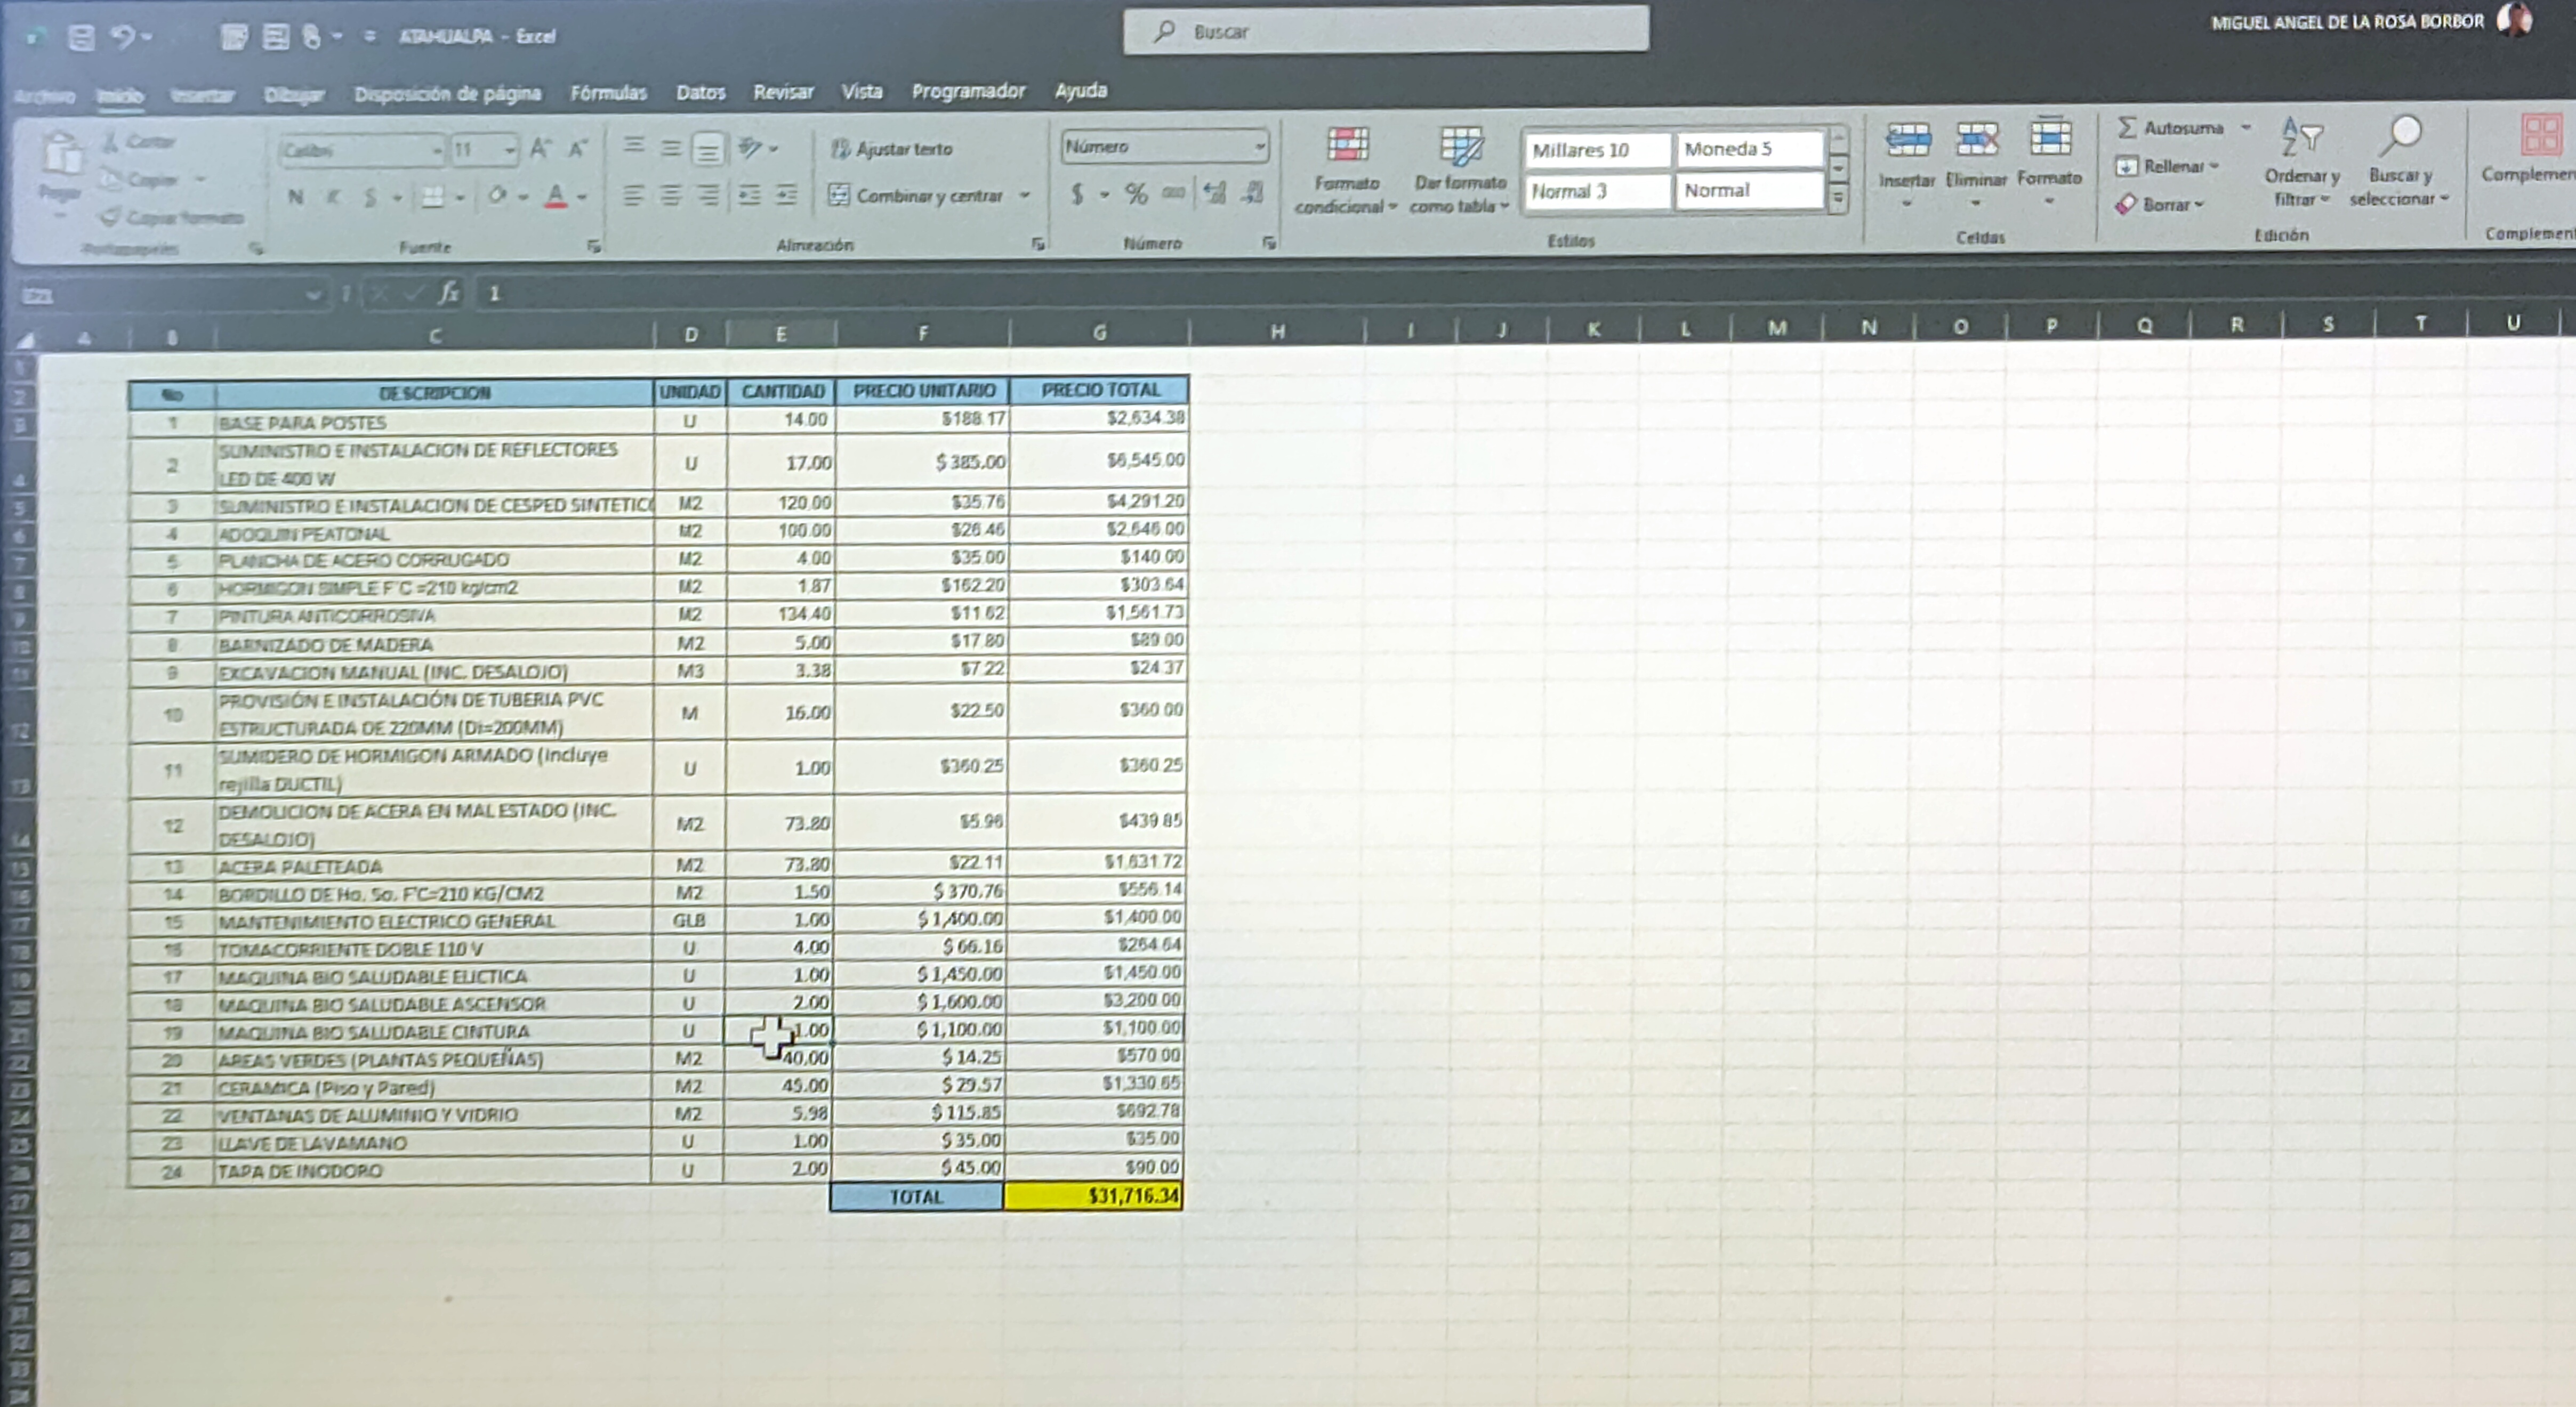This screenshot has height=1407, width=2576.
Task: Toggle bold N formatting
Action: click(295, 197)
